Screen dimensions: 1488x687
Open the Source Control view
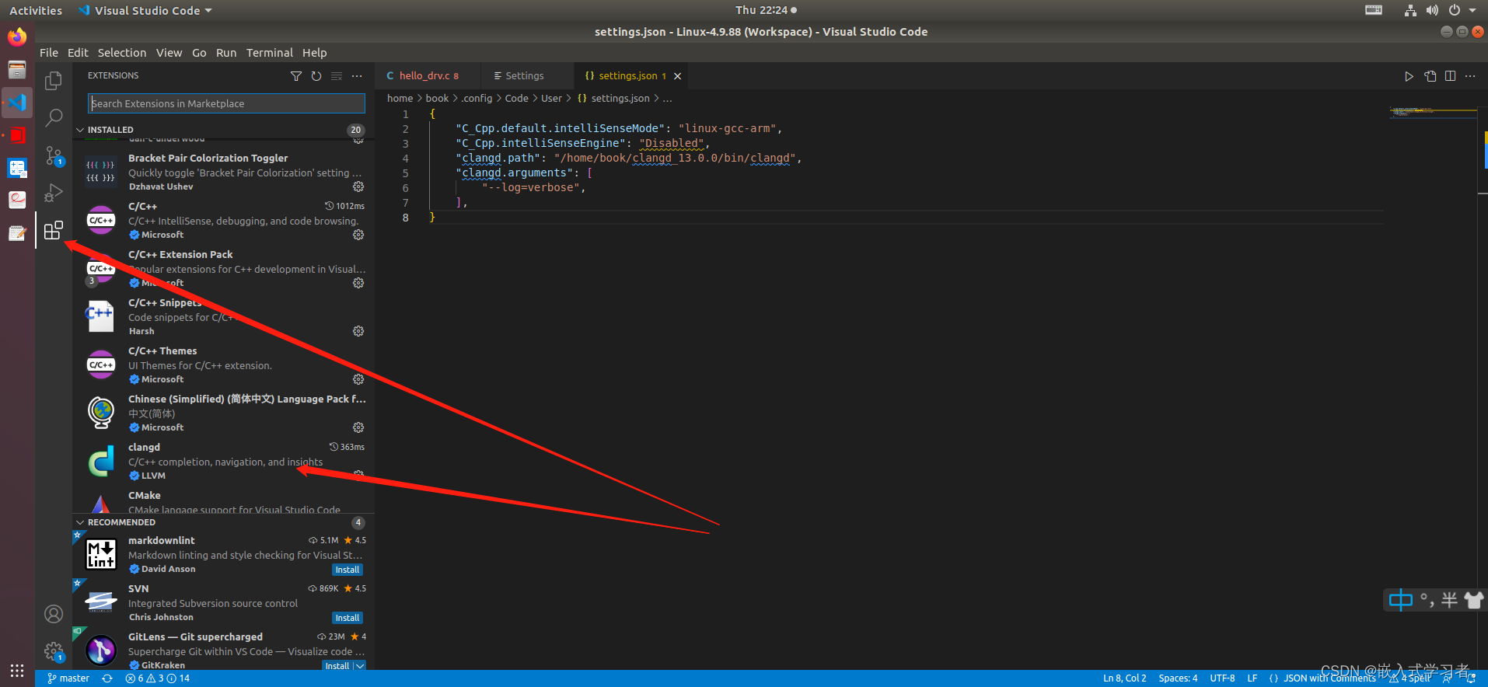(54, 155)
